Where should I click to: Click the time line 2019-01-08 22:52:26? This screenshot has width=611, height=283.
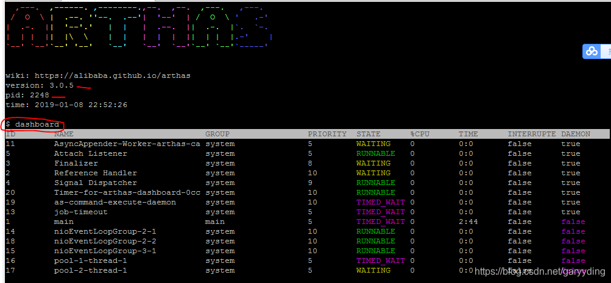pos(66,105)
